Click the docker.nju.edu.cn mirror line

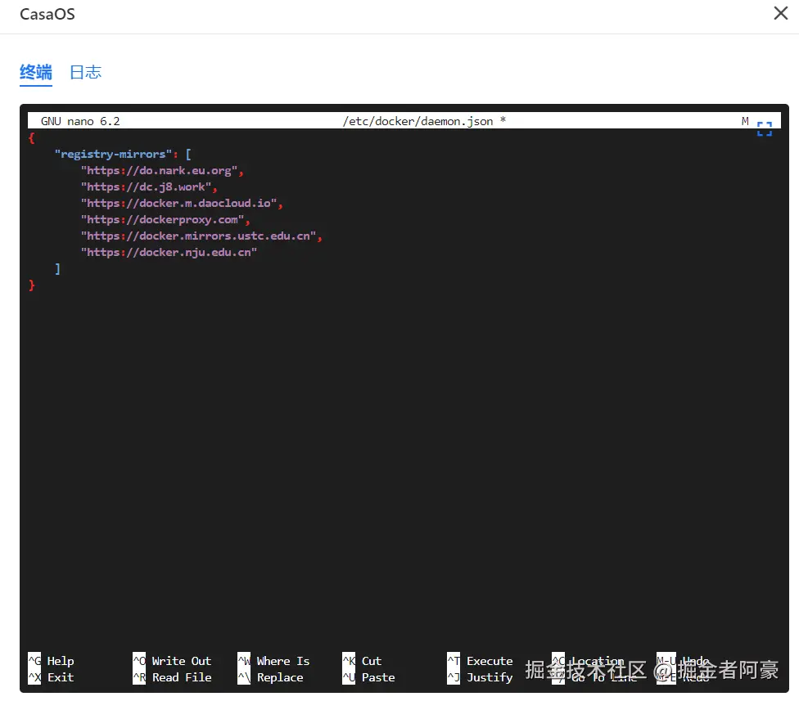coord(169,252)
